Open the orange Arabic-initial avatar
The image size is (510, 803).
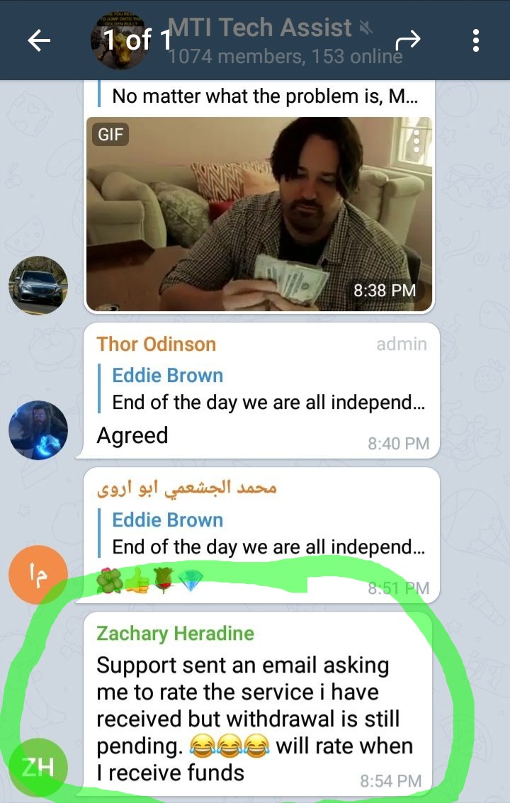point(38,575)
